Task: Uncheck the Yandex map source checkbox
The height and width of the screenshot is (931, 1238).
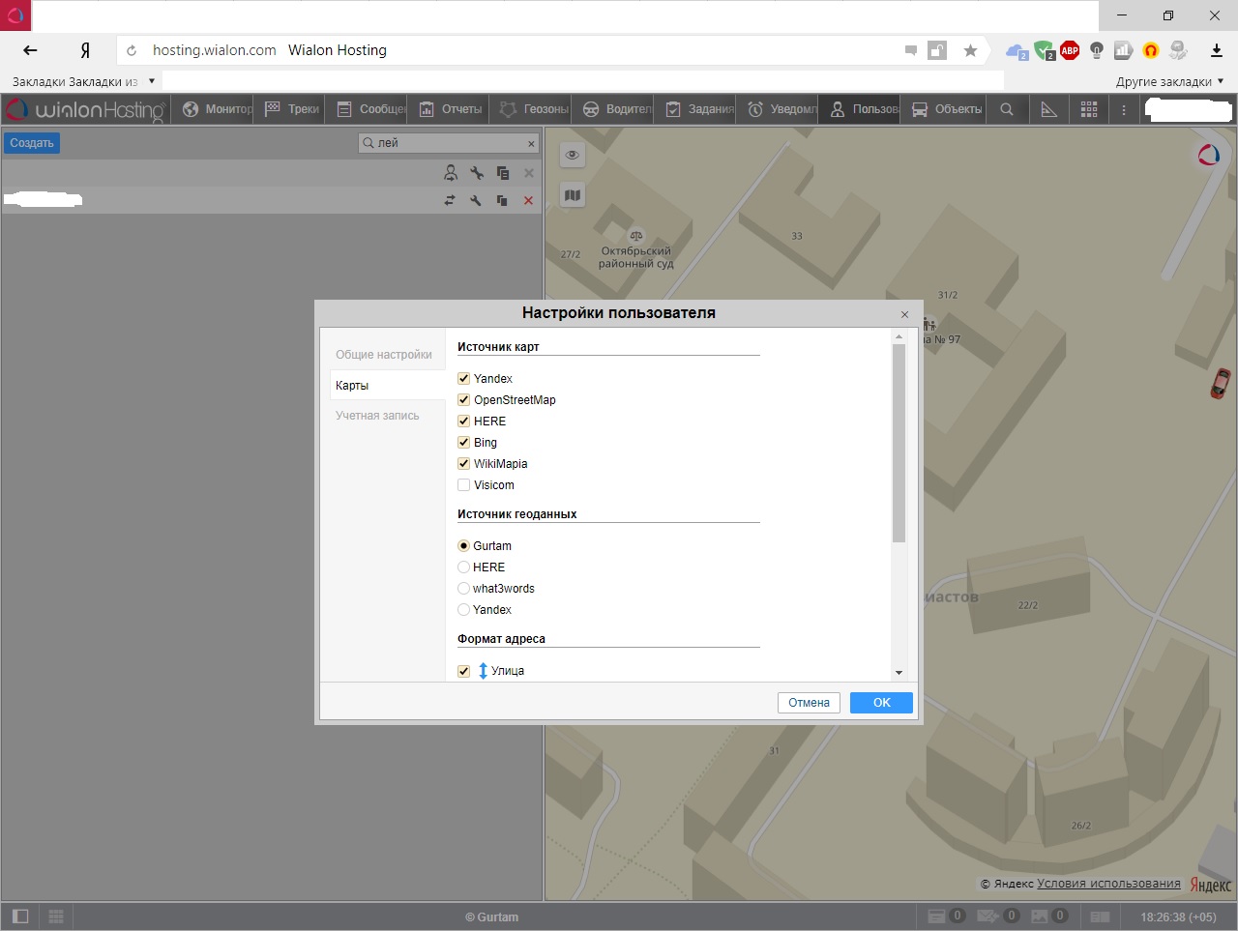Action: 464,379
